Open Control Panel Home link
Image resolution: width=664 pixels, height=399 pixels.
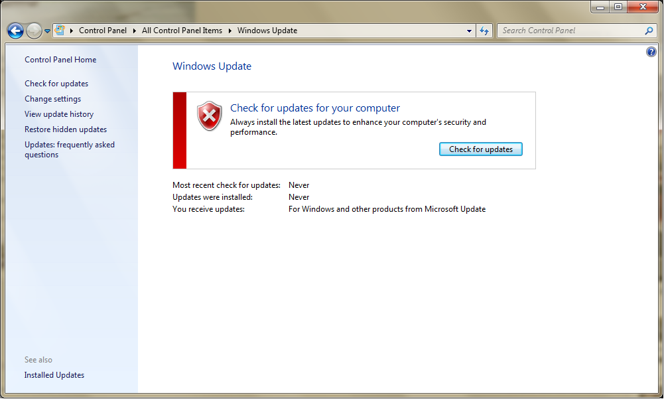(60, 60)
